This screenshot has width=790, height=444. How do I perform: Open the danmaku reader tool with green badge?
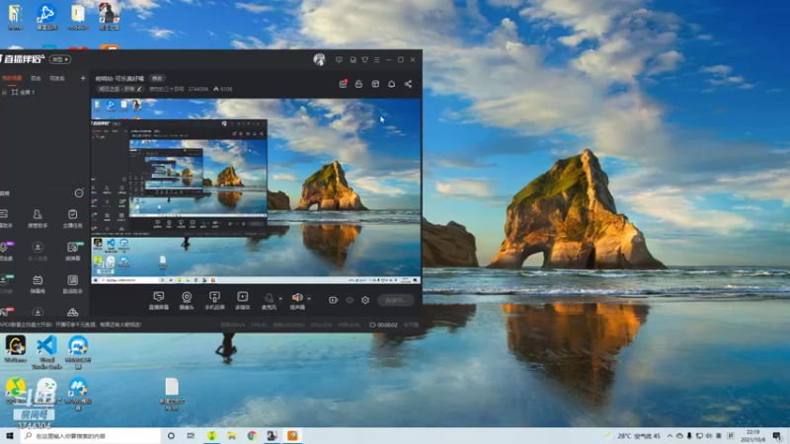pos(72,252)
